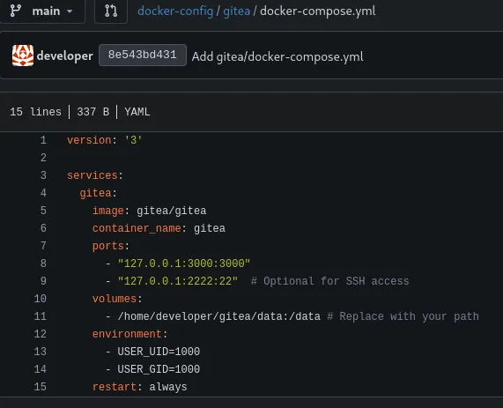Open commit 8e543bd431

click(143, 55)
